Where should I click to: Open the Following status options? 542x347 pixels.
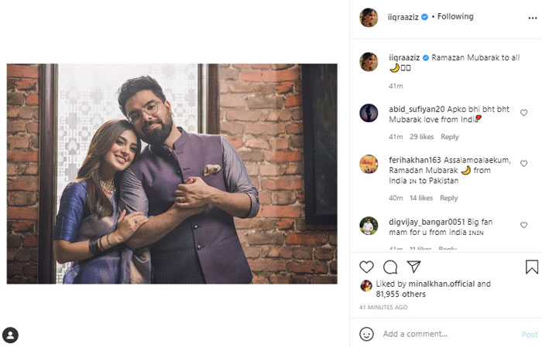455,16
